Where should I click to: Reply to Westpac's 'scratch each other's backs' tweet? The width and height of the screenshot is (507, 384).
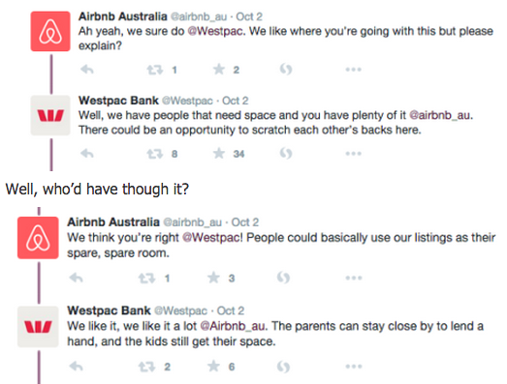tap(87, 154)
